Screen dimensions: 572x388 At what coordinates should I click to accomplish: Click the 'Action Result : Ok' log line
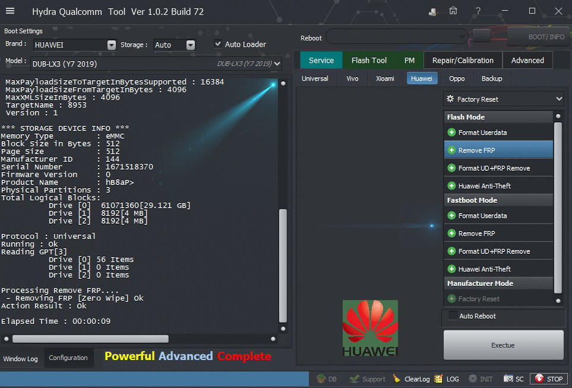click(x=44, y=306)
